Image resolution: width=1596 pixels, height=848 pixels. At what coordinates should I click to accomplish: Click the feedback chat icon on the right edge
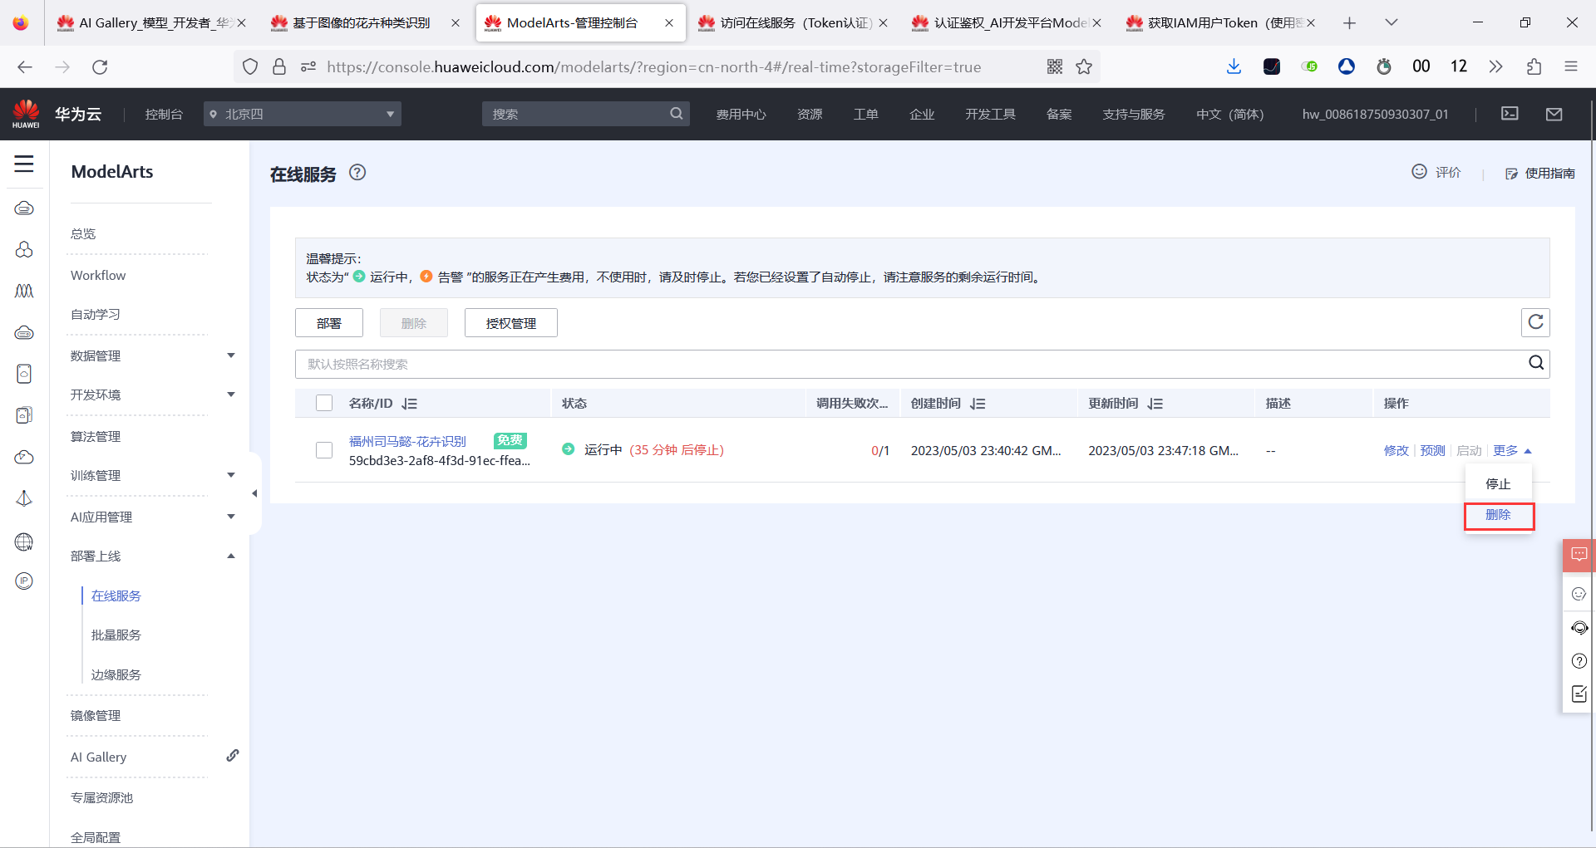(1579, 555)
